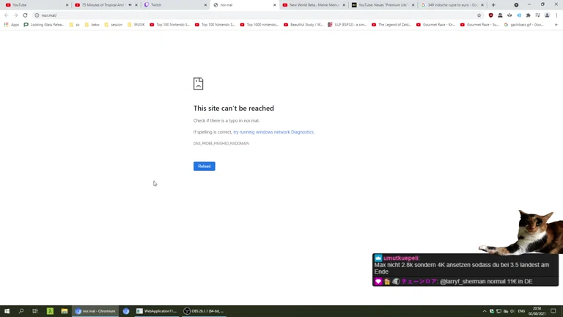
Task: Click the forward navigation arrow
Action: tap(15, 15)
